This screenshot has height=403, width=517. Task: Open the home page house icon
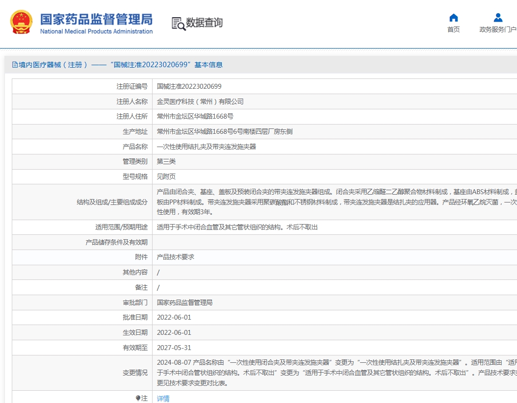click(454, 18)
